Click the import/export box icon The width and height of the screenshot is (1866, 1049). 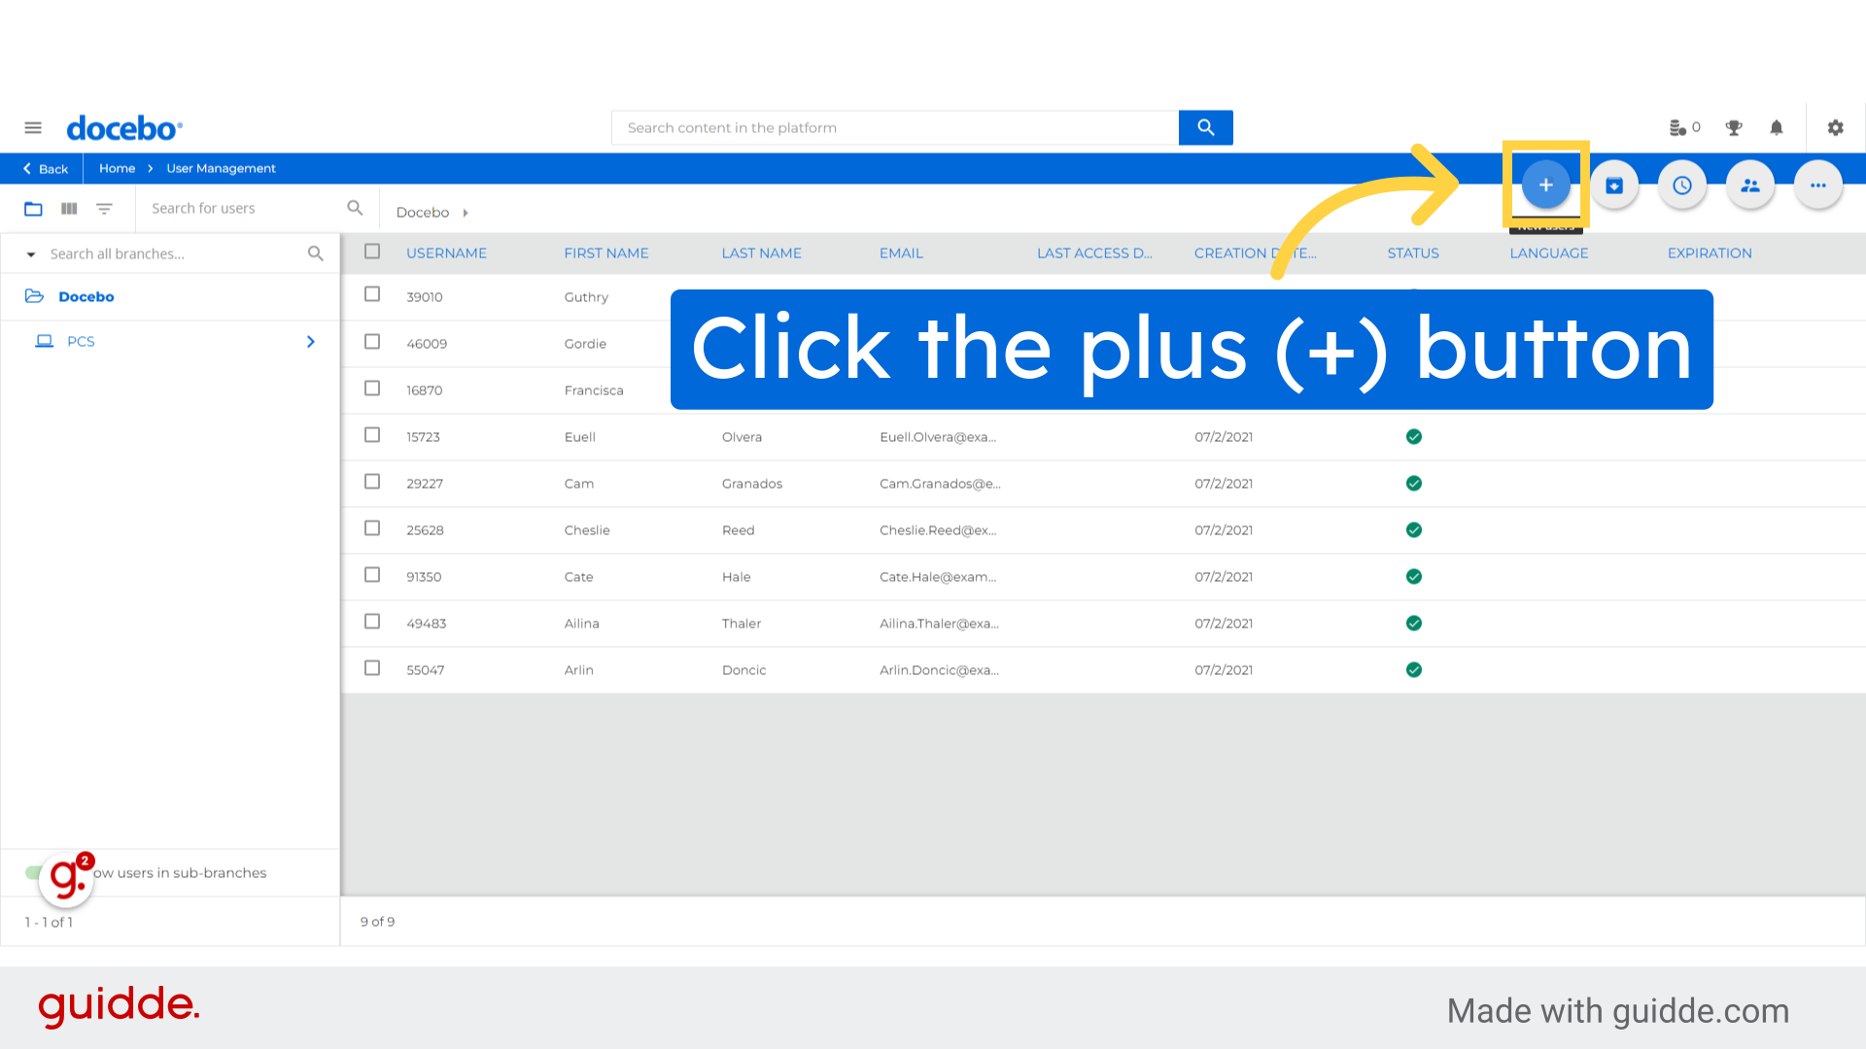(x=1614, y=185)
